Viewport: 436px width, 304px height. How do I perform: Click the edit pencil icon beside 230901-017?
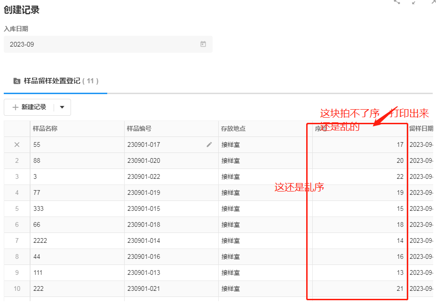209,144
